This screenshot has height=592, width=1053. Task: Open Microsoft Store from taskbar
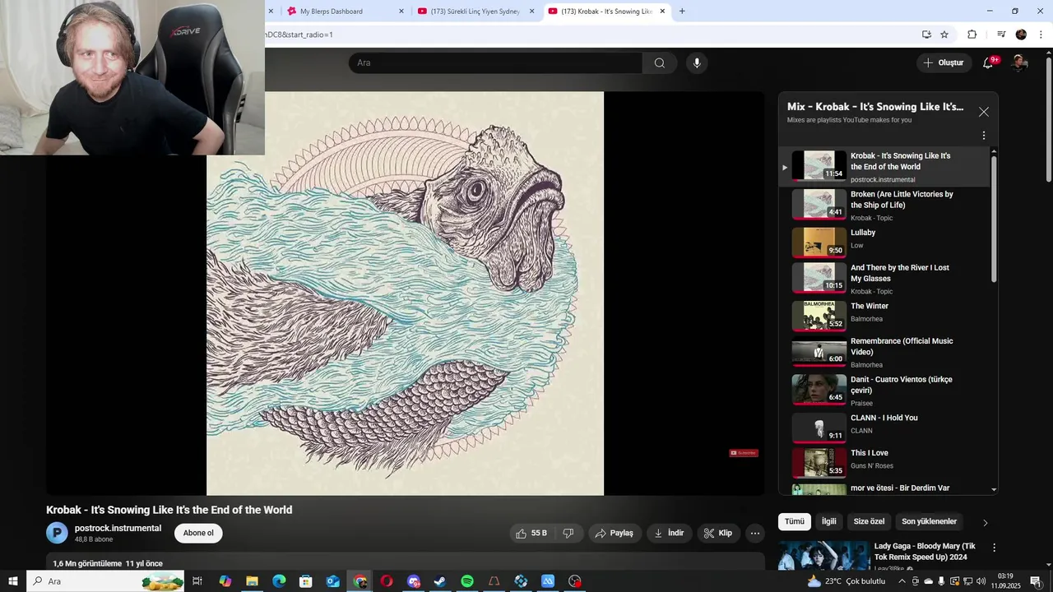[306, 581]
